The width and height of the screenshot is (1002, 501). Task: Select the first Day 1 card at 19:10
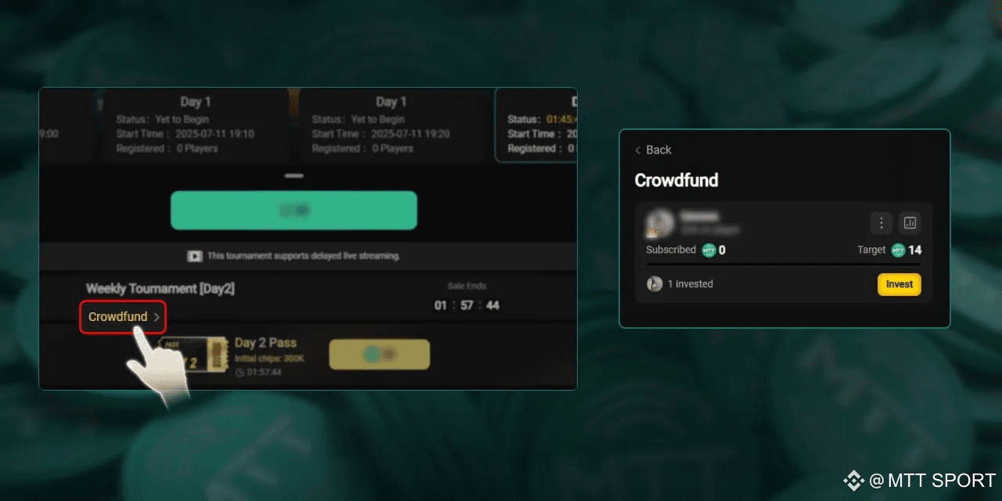(196, 124)
